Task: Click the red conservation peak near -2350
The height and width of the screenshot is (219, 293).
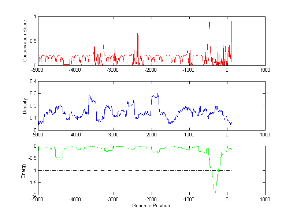Action: [x=138, y=33]
